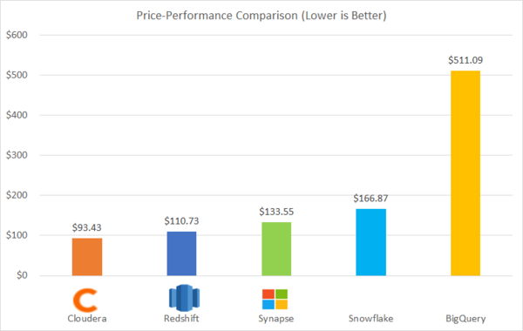
Task: Select the orange Cloudera bar
Action: [x=87, y=257]
